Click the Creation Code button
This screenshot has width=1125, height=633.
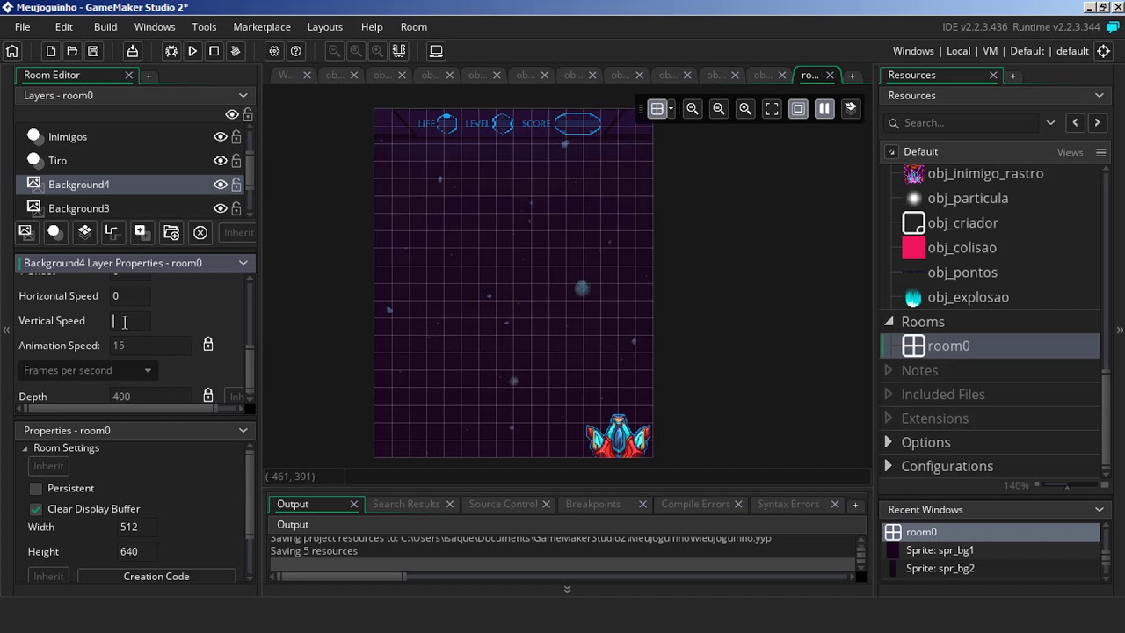[x=156, y=577]
